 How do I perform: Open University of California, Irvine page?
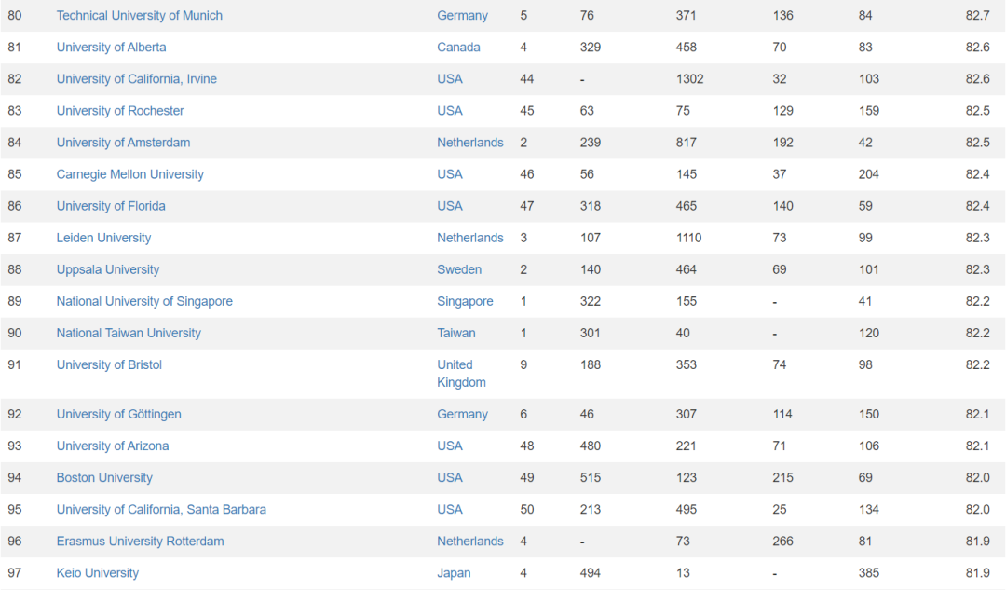[x=136, y=79]
